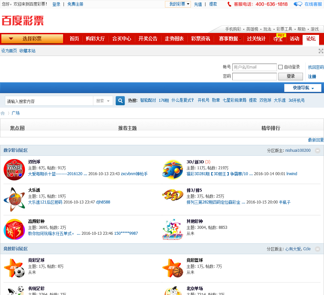324x295 pixels.
Task: Click the 排3/排5 forum icon
Action: [173, 195]
